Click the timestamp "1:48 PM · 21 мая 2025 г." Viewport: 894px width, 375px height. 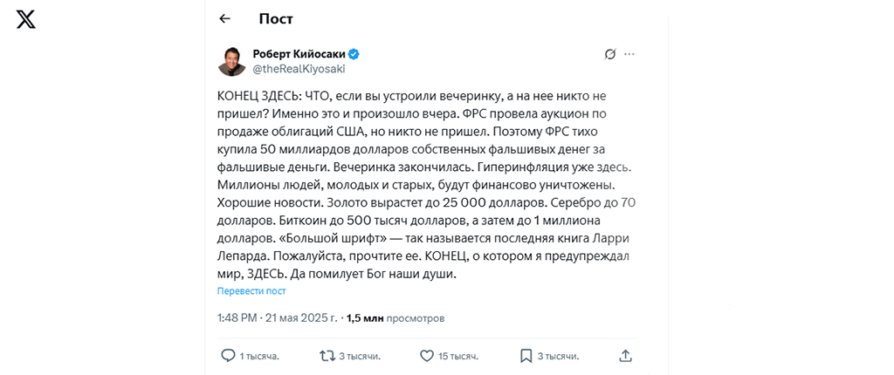pyautogui.click(x=278, y=318)
